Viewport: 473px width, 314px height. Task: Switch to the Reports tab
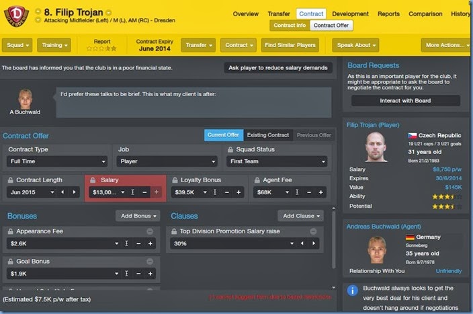388,14
